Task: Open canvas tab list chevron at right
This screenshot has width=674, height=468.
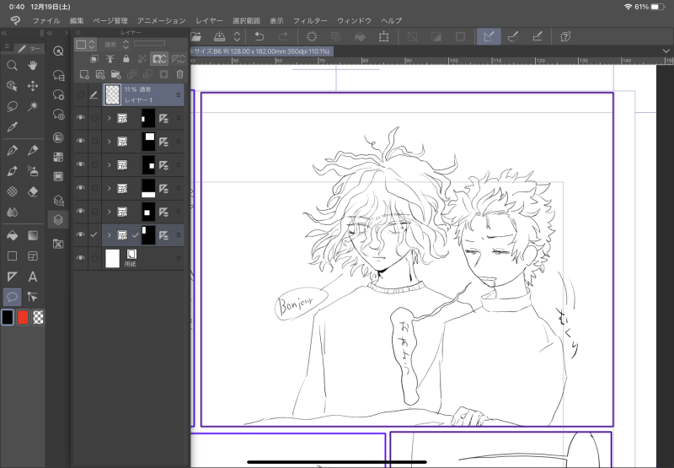Action: 666,51
